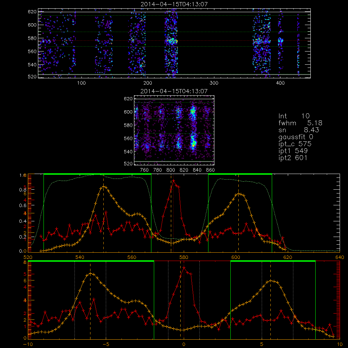348x348 pixels.
Task: Click x-axis label -10 on the bottom plot
Action: click(x=28, y=345)
